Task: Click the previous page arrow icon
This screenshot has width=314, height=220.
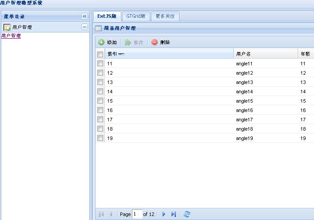Action: pos(111,214)
